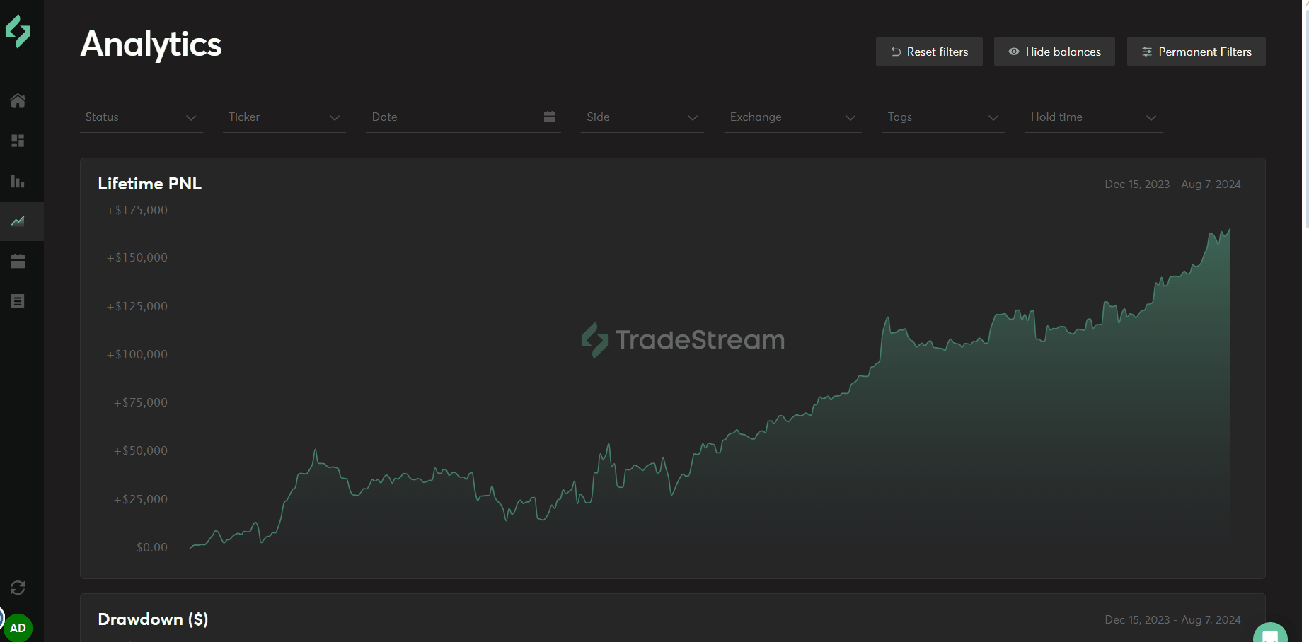Select the Analytics line chart sidebar icon
This screenshot has width=1309, height=642.
click(18, 221)
